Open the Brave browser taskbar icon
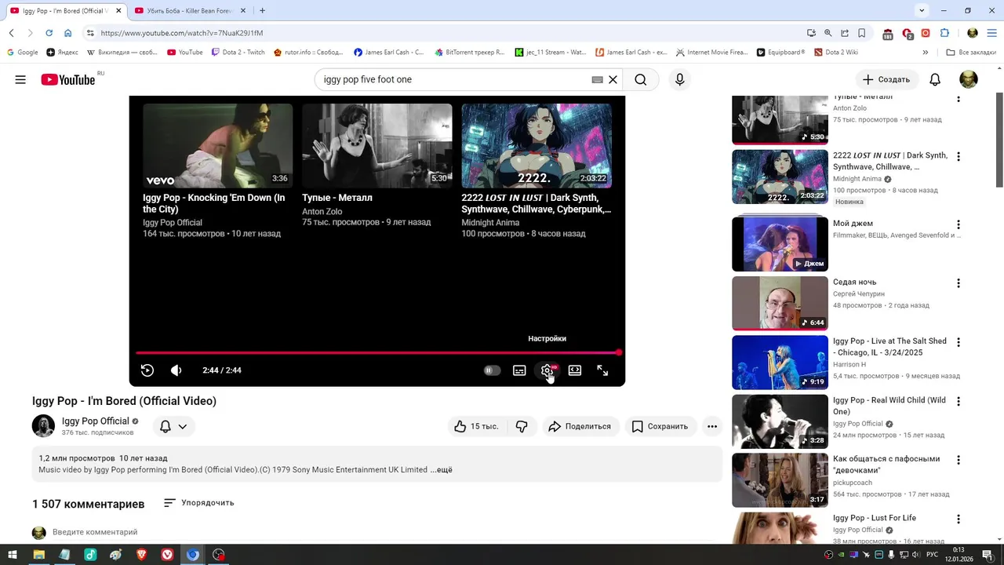This screenshot has width=1004, height=565. [141, 555]
